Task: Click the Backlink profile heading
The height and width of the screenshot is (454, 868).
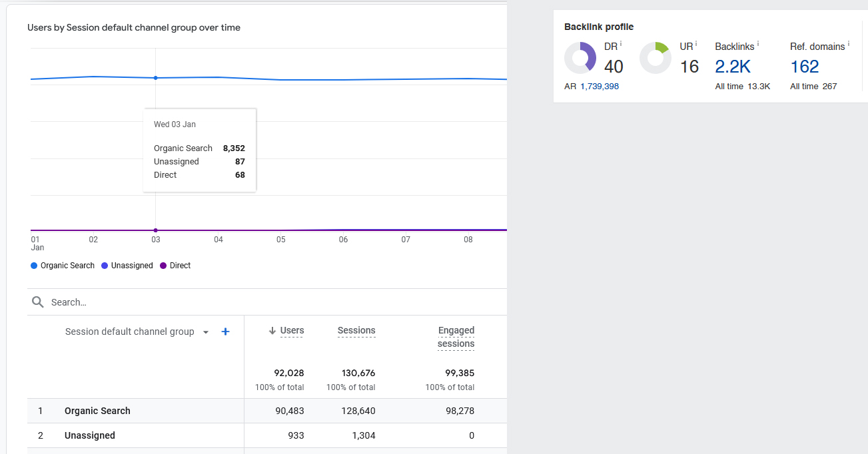Action: pyautogui.click(x=599, y=27)
